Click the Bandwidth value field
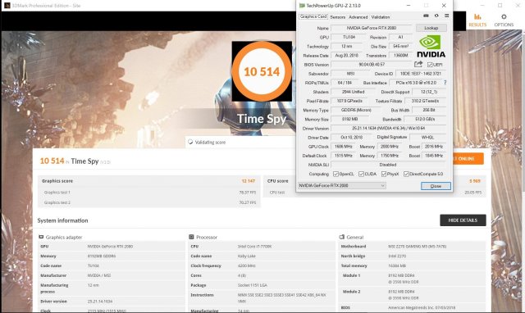Viewport: 525px width, 313px height. click(425, 119)
